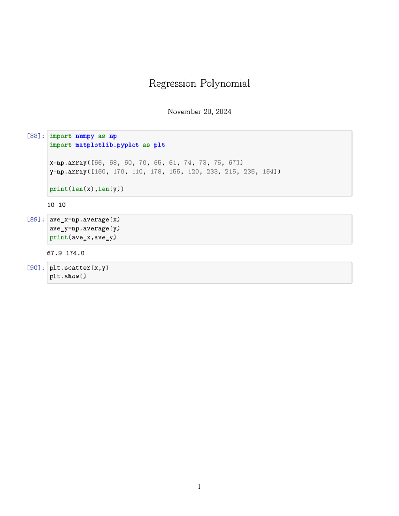Click the 'import matplotlib.pyplot as plt' line
399x516 pixels.
pyautogui.click(x=107, y=145)
